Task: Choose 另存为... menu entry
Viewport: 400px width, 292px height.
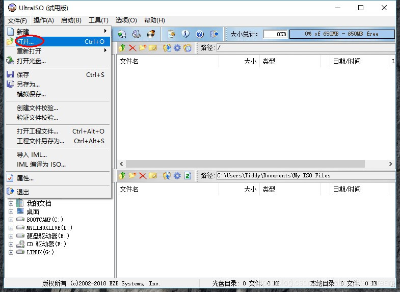Action: point(58,84)
